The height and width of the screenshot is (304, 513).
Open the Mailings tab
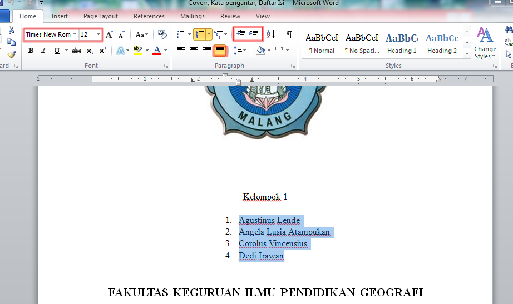pyautogui.click(x=193, y=16)
